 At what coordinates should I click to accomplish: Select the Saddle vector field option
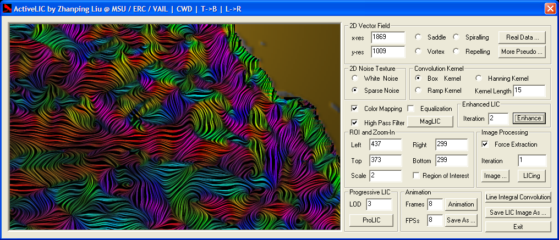419,37
